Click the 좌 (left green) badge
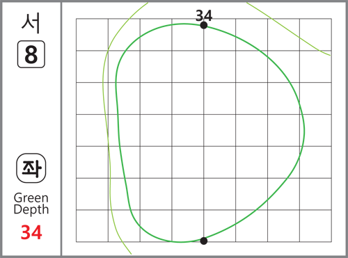This screenshot has height=258, width=348. [x=31, y=168]
